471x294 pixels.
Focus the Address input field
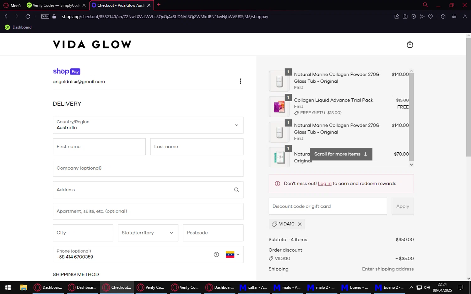[148, 190]
